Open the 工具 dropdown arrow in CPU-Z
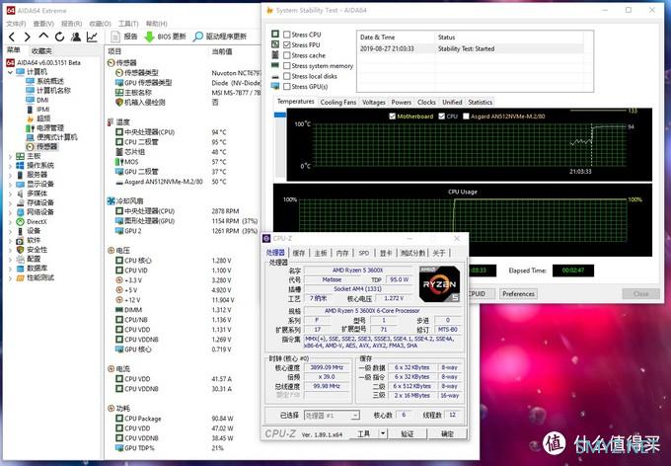This screenshot has width=671, height=466. tap(383, 433)
